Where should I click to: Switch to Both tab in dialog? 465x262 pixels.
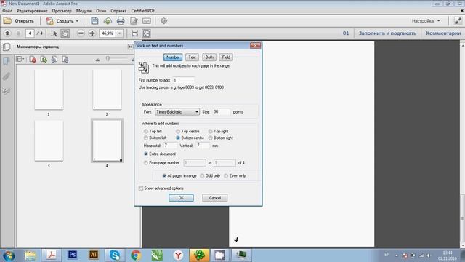coord(209,57)
